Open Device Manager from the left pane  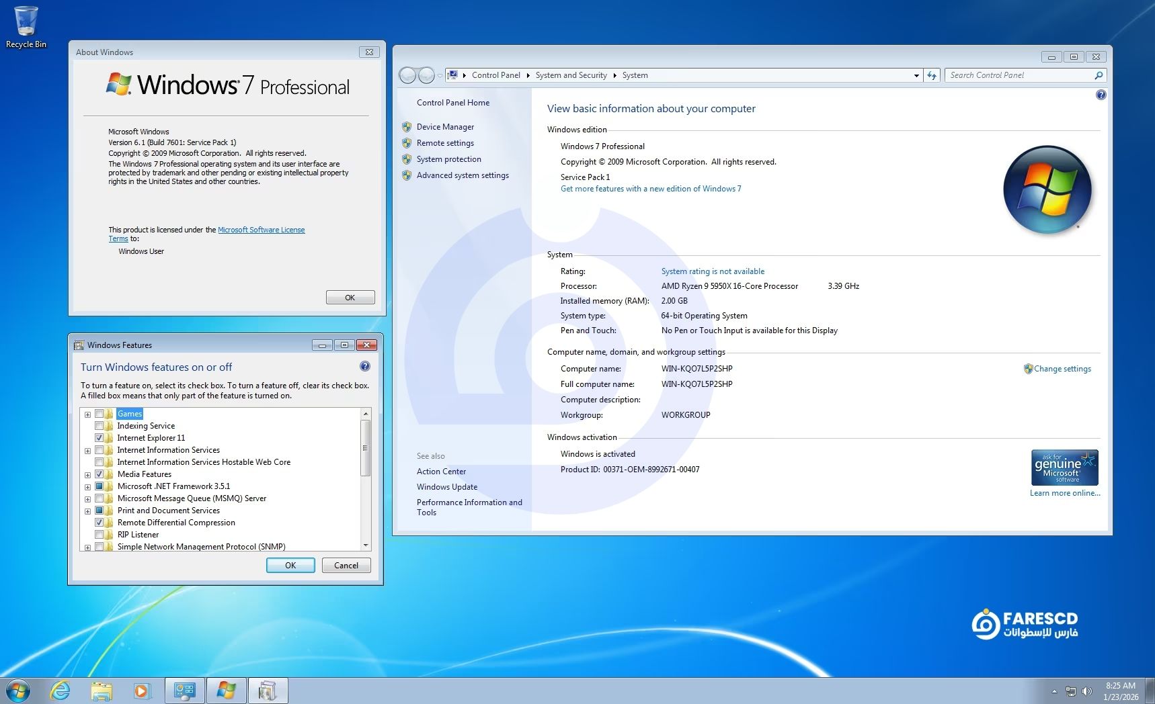pos(445,127)
